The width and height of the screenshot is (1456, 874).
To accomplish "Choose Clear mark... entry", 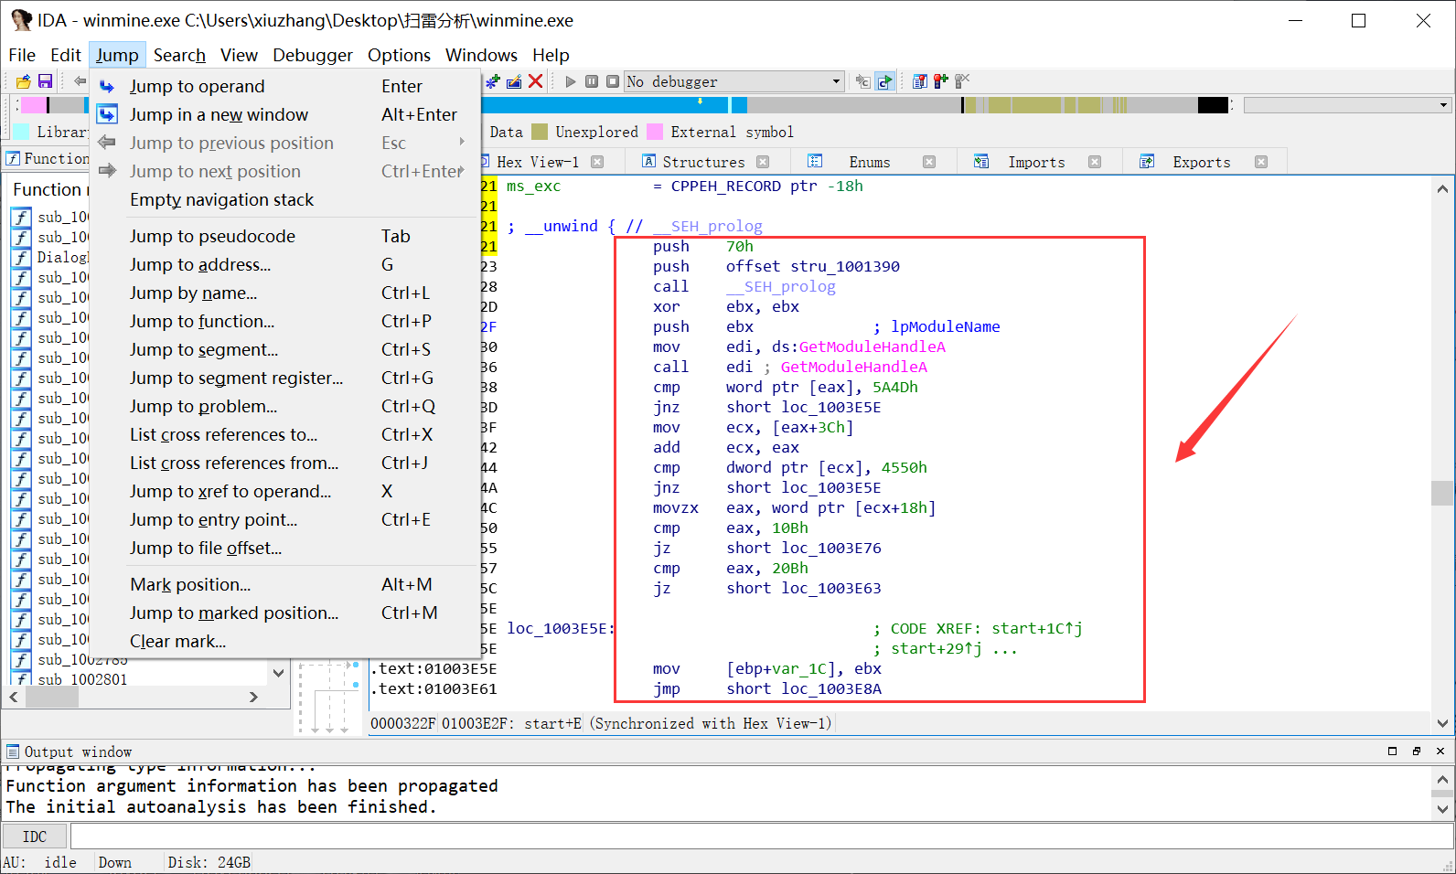I will point(285,641).
